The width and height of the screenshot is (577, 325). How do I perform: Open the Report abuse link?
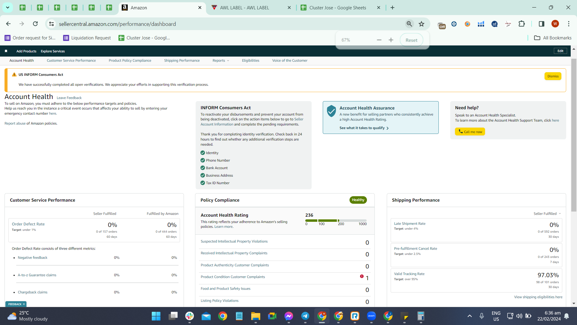coord(15,123)
